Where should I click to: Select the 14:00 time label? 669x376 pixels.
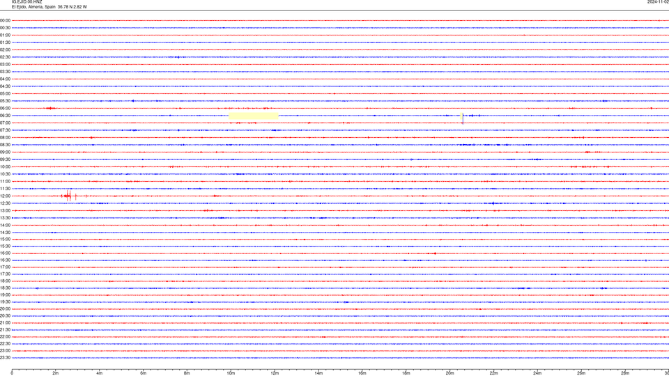click(x=5, y=225)
